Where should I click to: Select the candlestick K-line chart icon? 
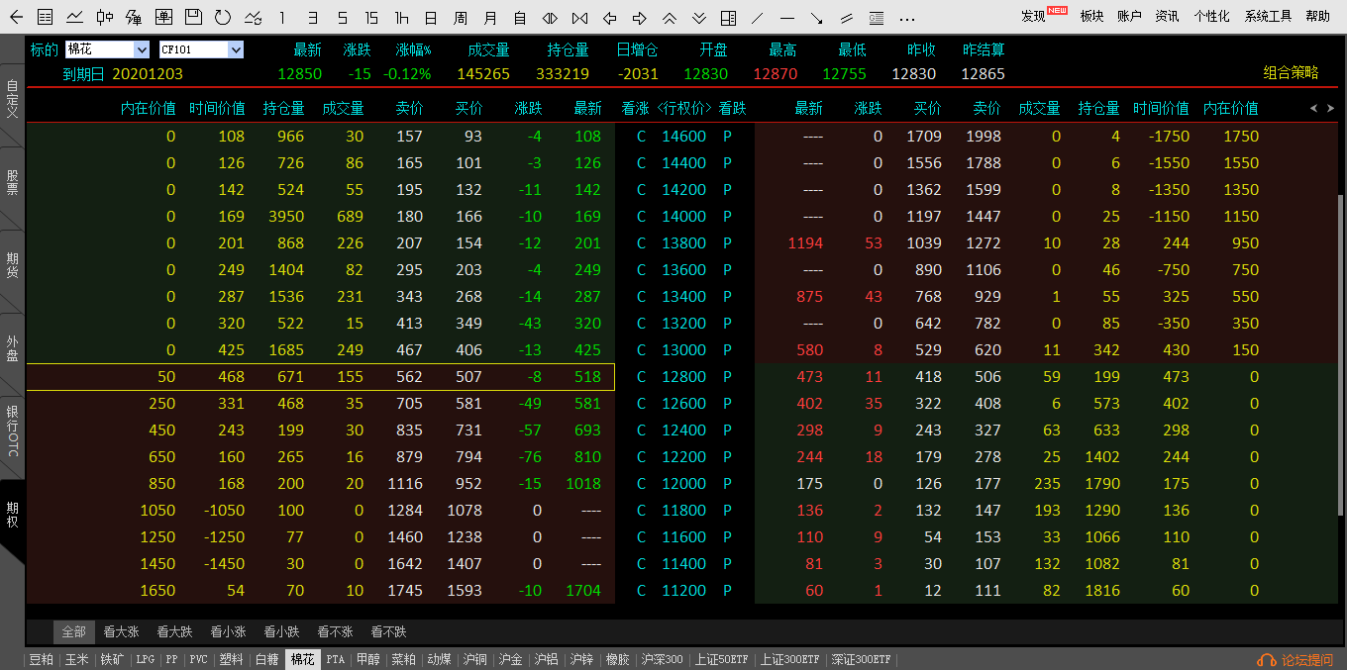click(104, 17)
